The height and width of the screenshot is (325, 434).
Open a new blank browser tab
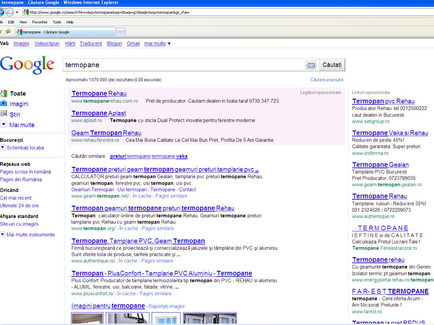pyautogui.click(x=120, y=32)
